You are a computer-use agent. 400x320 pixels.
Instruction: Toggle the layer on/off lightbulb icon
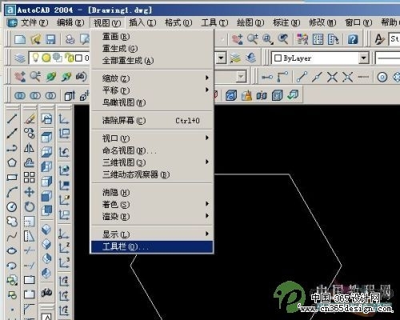(x=36, y=58)
